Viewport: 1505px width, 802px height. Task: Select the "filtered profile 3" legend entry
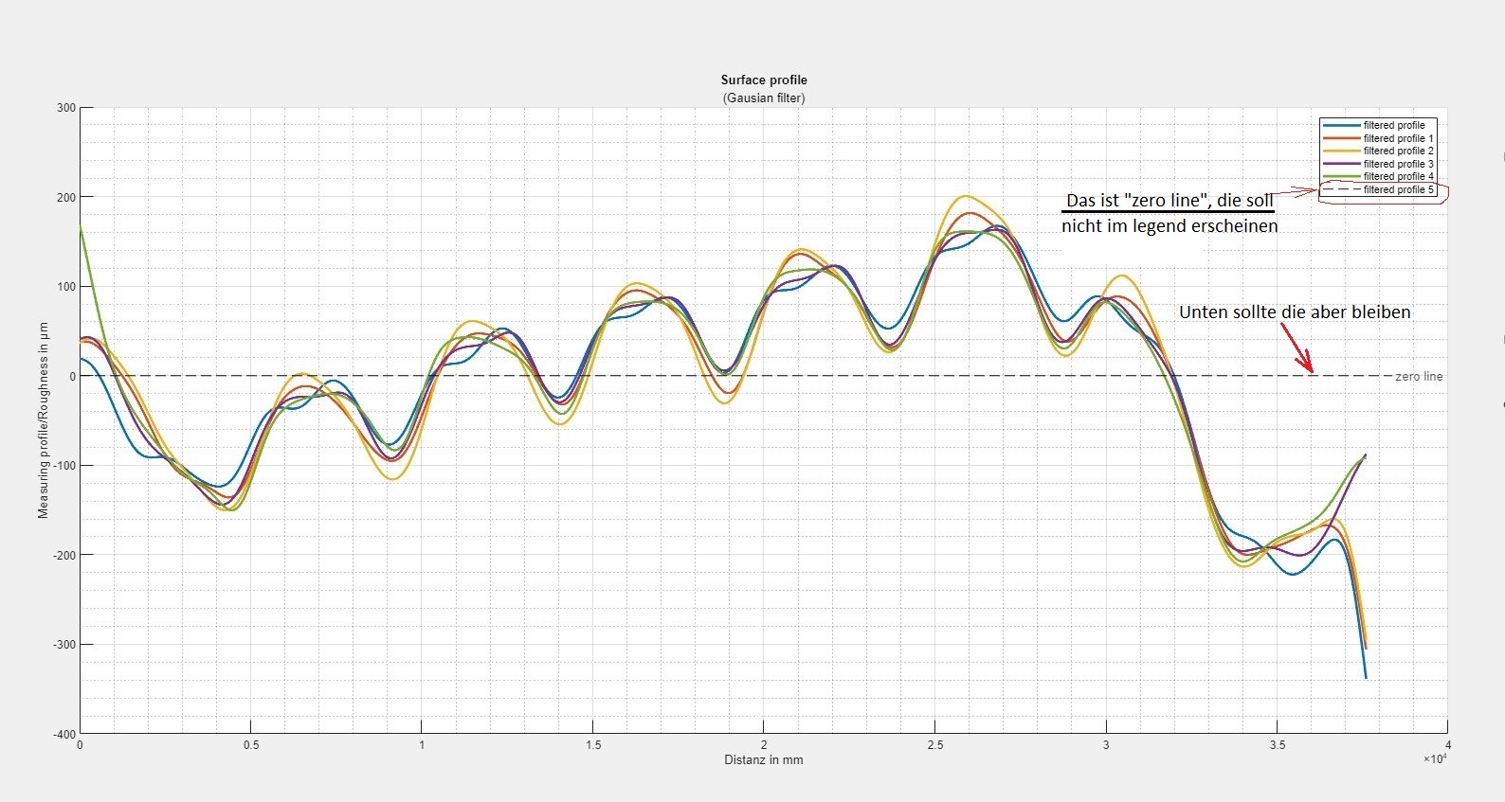pos(1398,164)
